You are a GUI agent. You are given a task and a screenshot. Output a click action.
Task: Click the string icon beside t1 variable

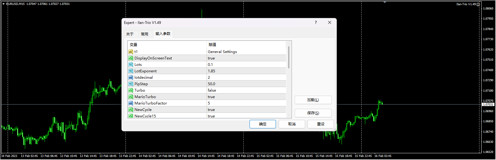(x=131, y=52)
